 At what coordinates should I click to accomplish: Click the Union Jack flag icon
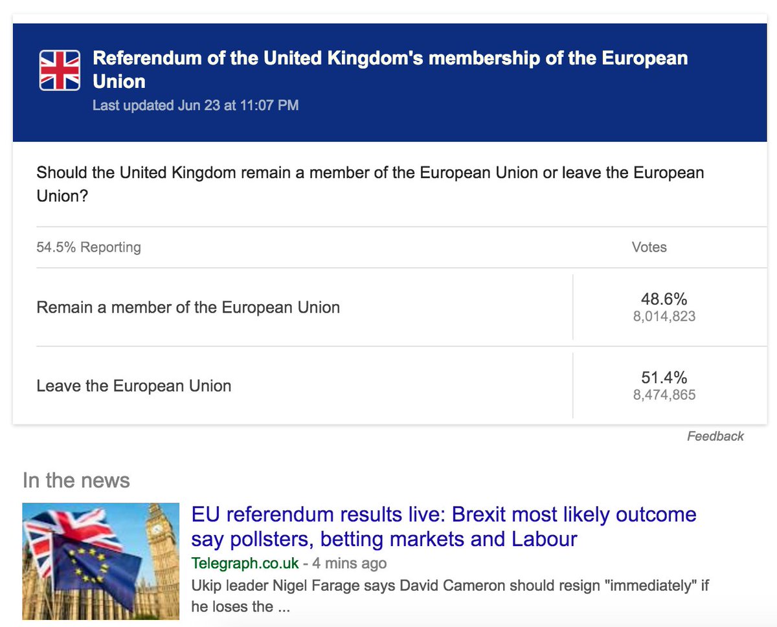(60, 70)
